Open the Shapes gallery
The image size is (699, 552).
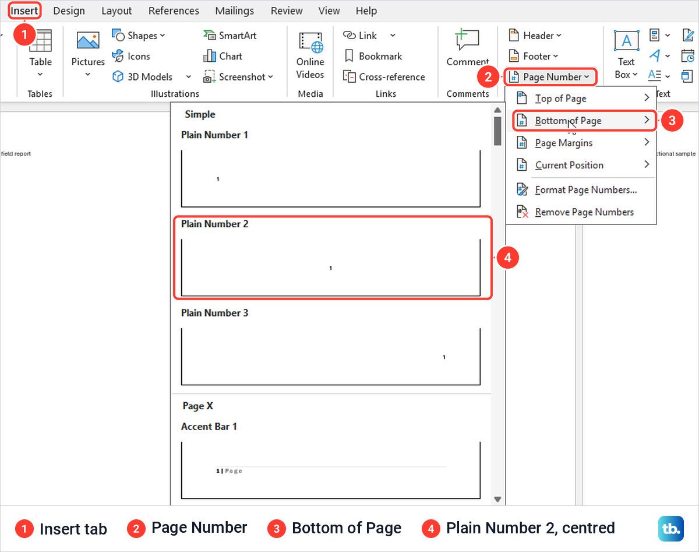coord(139,36)
